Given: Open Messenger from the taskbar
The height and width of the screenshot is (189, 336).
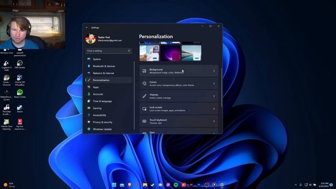Looking at the screenshot, I should 168,185.
